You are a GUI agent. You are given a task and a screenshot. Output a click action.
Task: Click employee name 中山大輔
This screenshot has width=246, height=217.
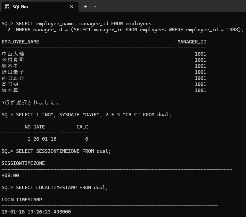pyautogui.click(x=13, y=54)
